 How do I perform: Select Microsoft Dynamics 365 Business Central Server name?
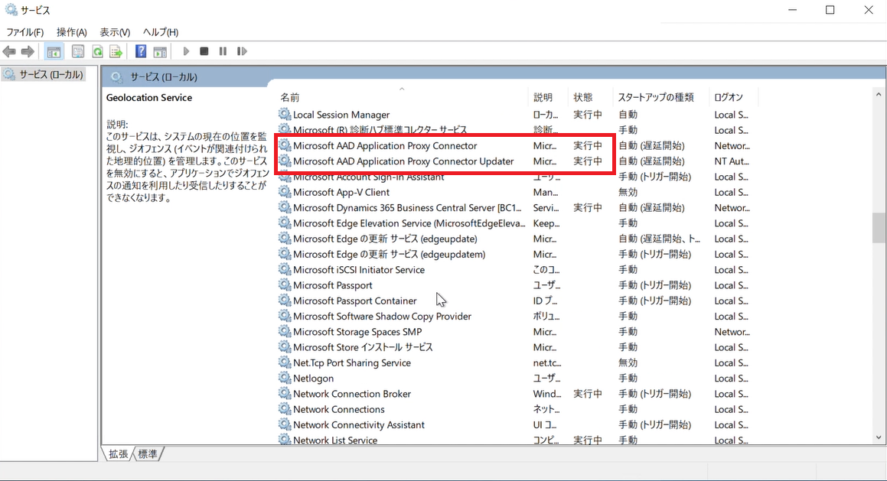click(407, 207)
